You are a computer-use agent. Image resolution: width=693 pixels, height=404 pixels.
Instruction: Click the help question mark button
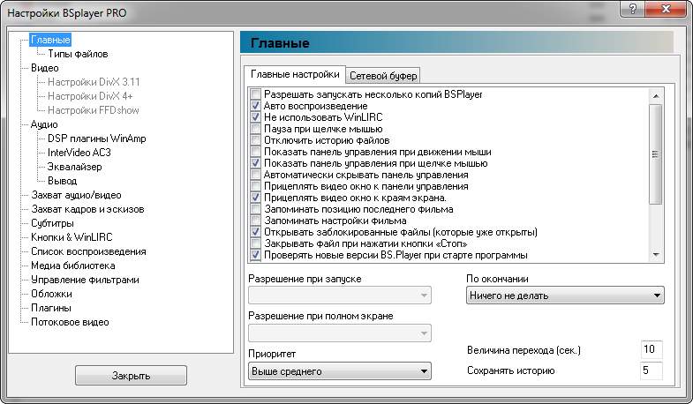pyautogui.click(x=633, y=9)
